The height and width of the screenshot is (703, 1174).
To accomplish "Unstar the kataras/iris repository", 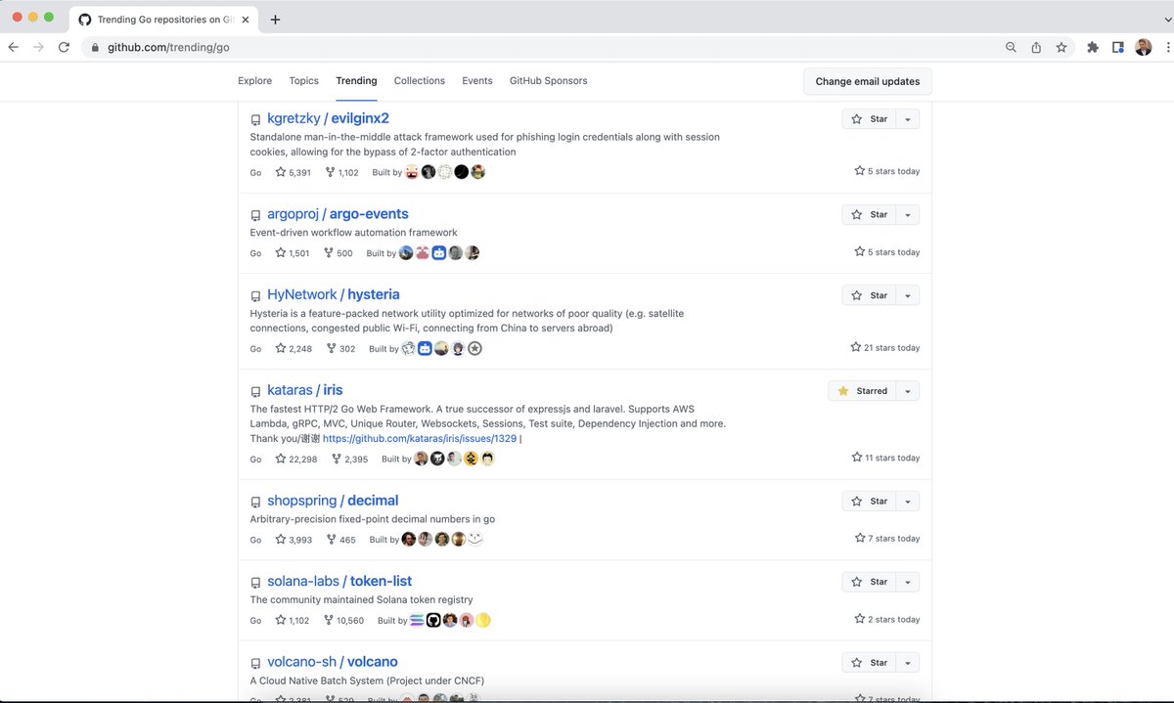I will point(862,391).
